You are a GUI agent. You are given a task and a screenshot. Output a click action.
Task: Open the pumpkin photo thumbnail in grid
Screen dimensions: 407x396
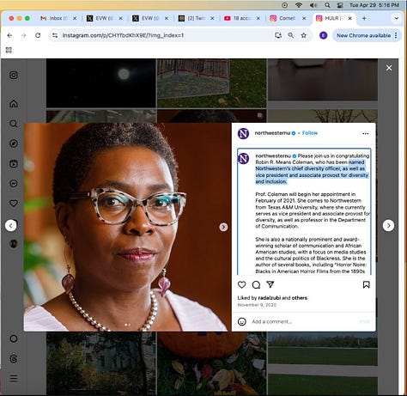point(212,363)
